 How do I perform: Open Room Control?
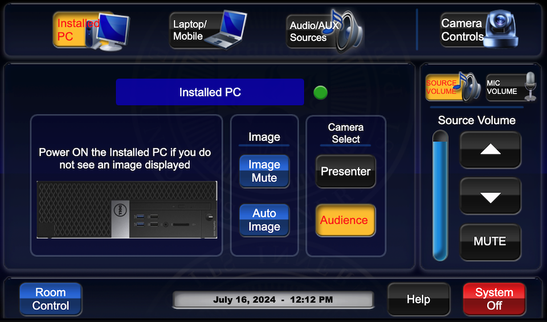(51, 299)
